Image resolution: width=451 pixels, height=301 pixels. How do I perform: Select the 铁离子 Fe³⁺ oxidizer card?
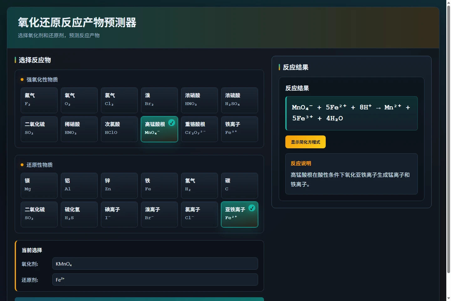[x=240, y=129]
